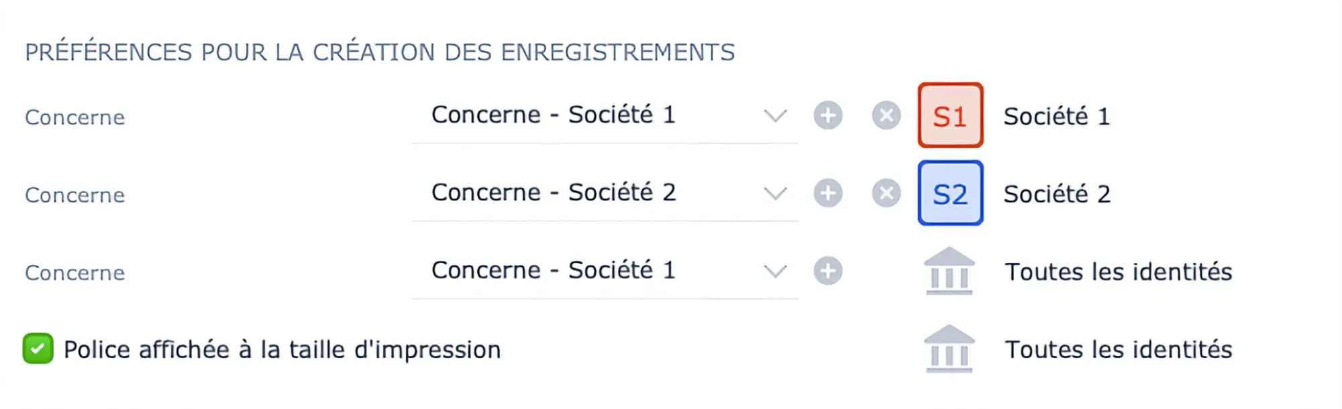Viewport: 1342px width, 409px height.
Task: Click the red S1 identity badge
Action: point(950,115)
